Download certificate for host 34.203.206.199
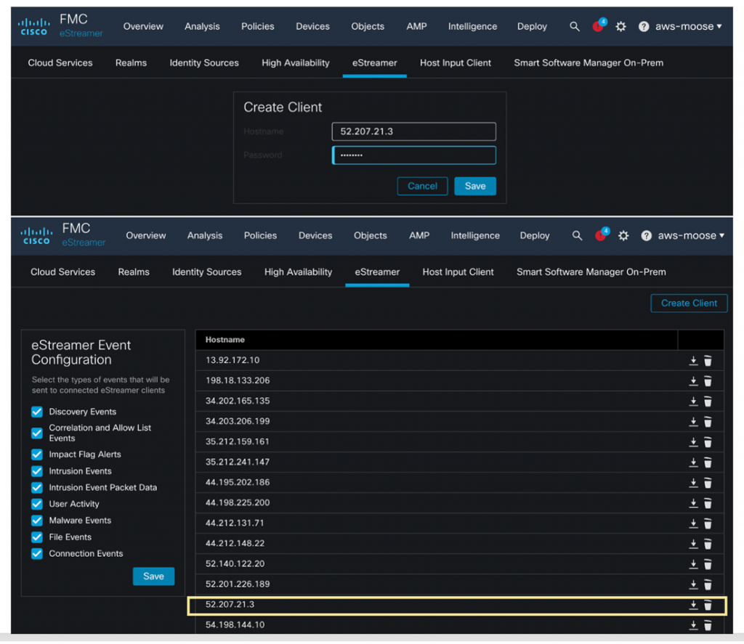Image resolution: width=744 pixels, height=644 pixels. [x=693, y=422]
